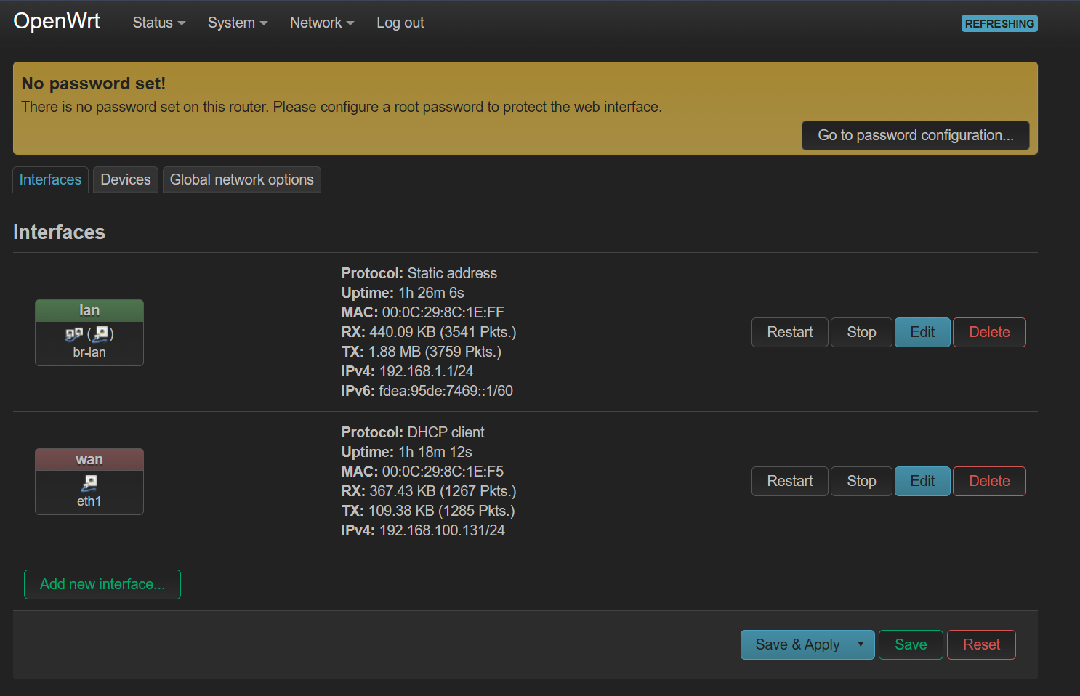Click the Static address protocol text
Viewport: 1080px width, 696px height.
pos(452,273)
